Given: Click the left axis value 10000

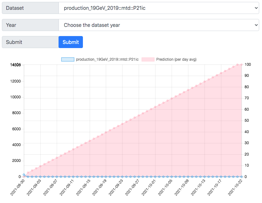Looking at the screenshot, I should coord(16,97).
